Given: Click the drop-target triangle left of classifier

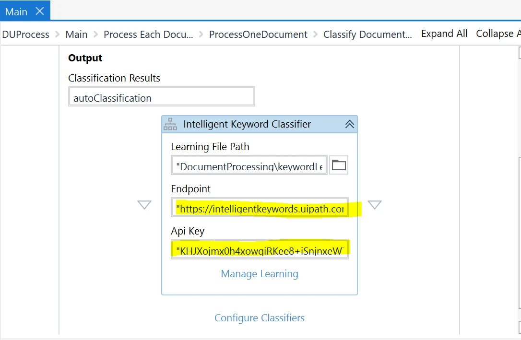Looking at the screenshot, I should tap(144, 205).
